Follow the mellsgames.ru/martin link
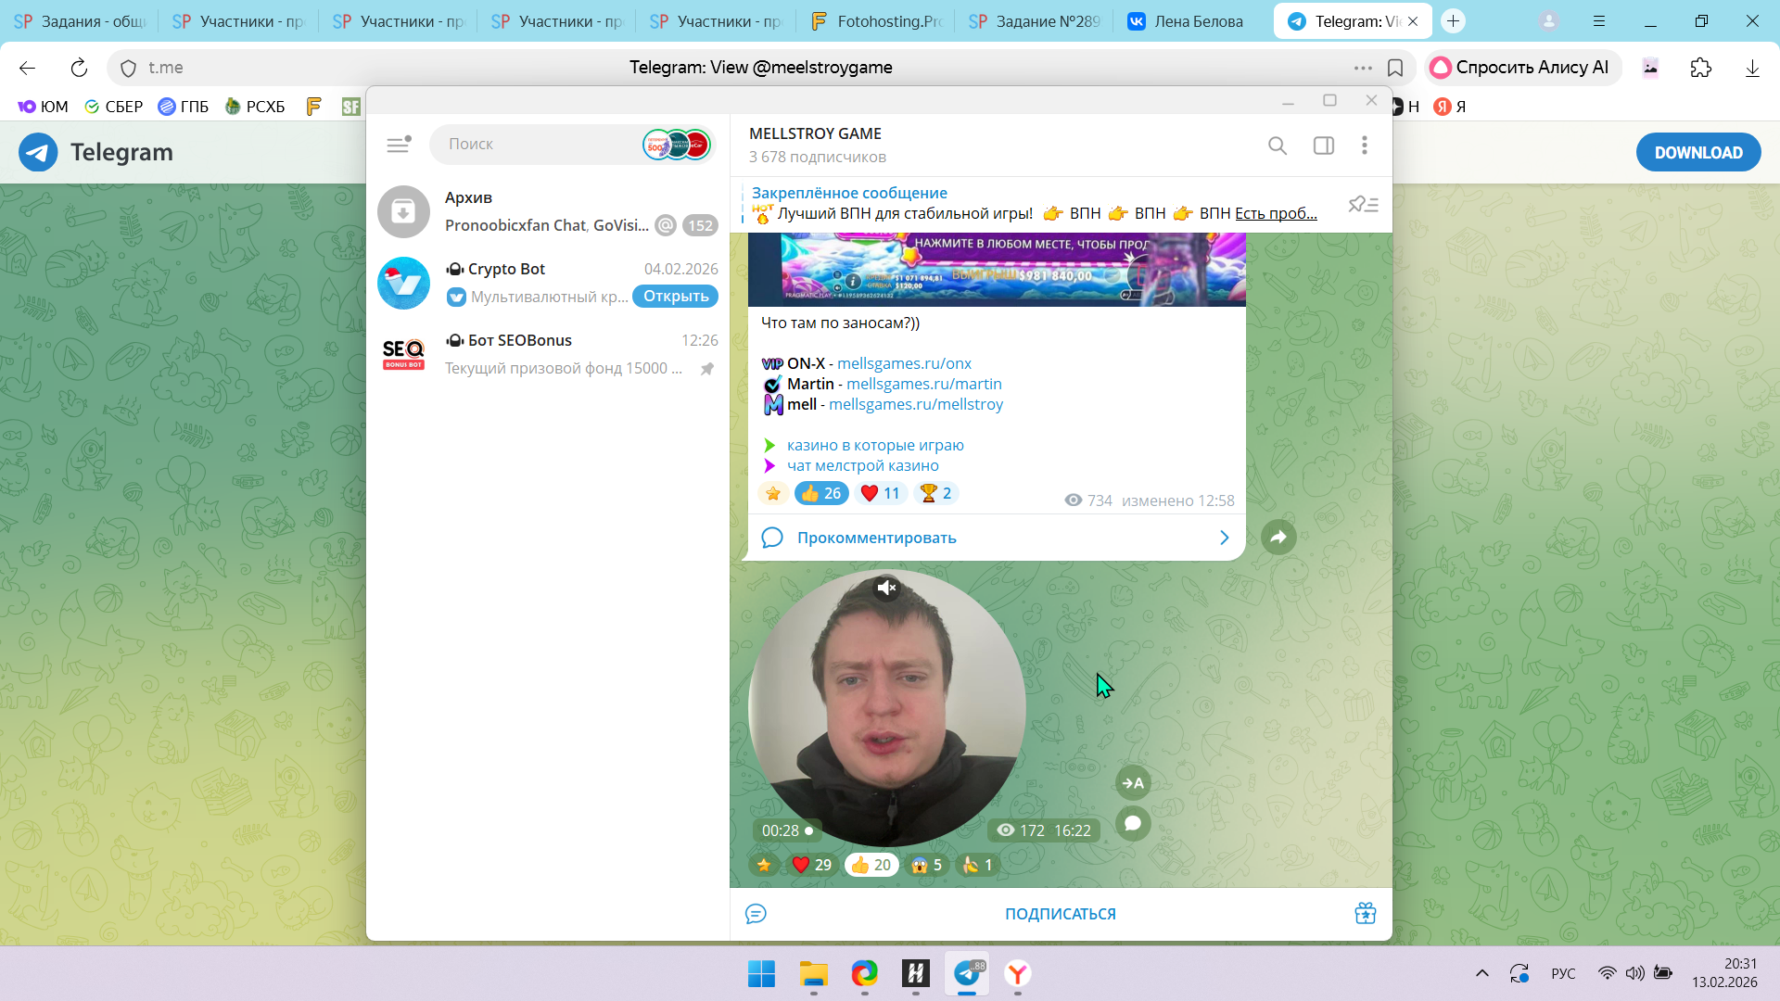Viewport: 1780px width, 1001px height. point(923,384)
